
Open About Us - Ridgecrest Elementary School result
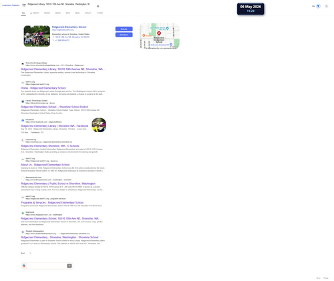point(45,165)
